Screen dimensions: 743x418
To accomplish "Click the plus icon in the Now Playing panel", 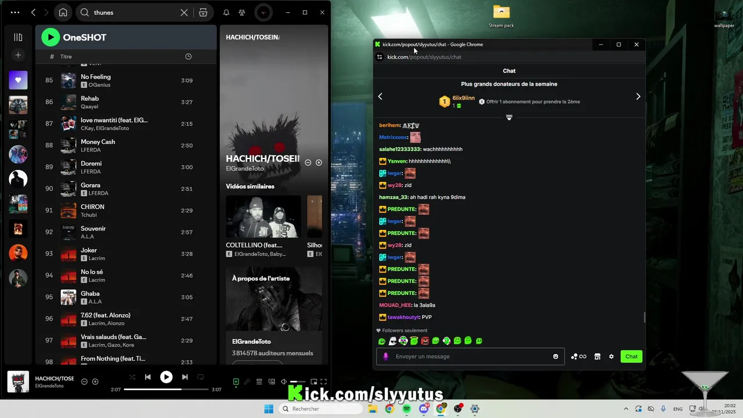I will 319,163.
